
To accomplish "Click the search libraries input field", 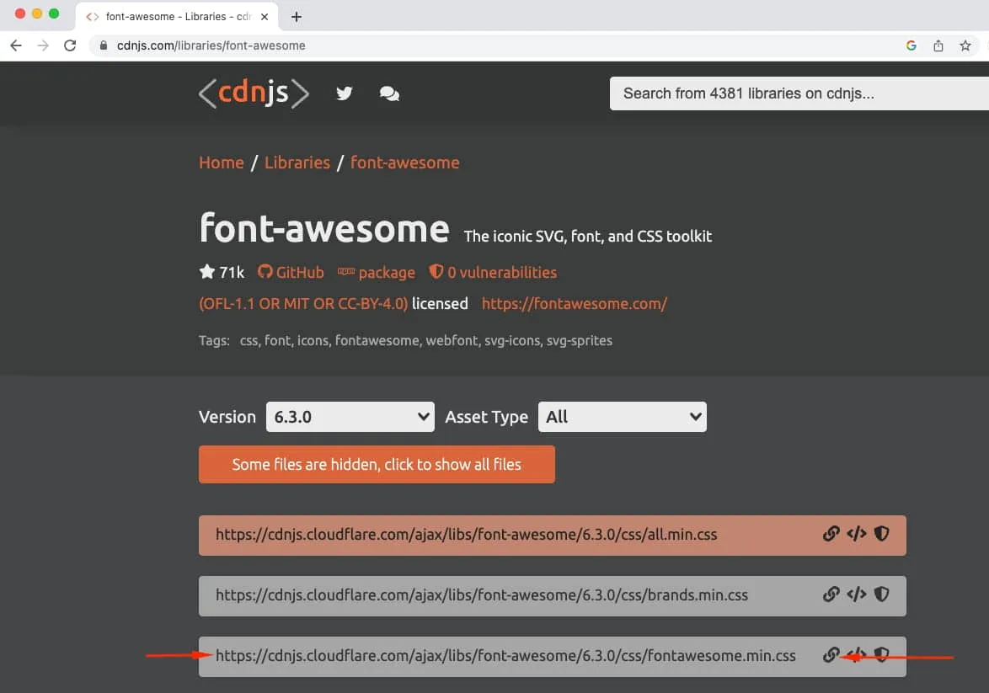I will tap(796, 93).
